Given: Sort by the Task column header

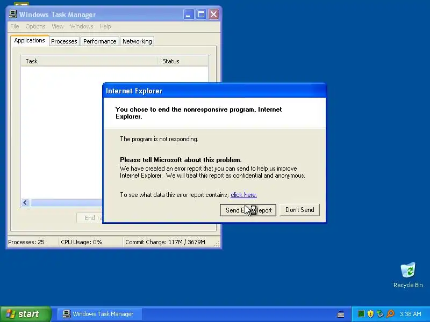Looking at the screenshot, I should click(x=89, y=61).
